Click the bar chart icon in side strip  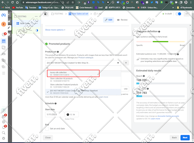[x=9, y=21]
